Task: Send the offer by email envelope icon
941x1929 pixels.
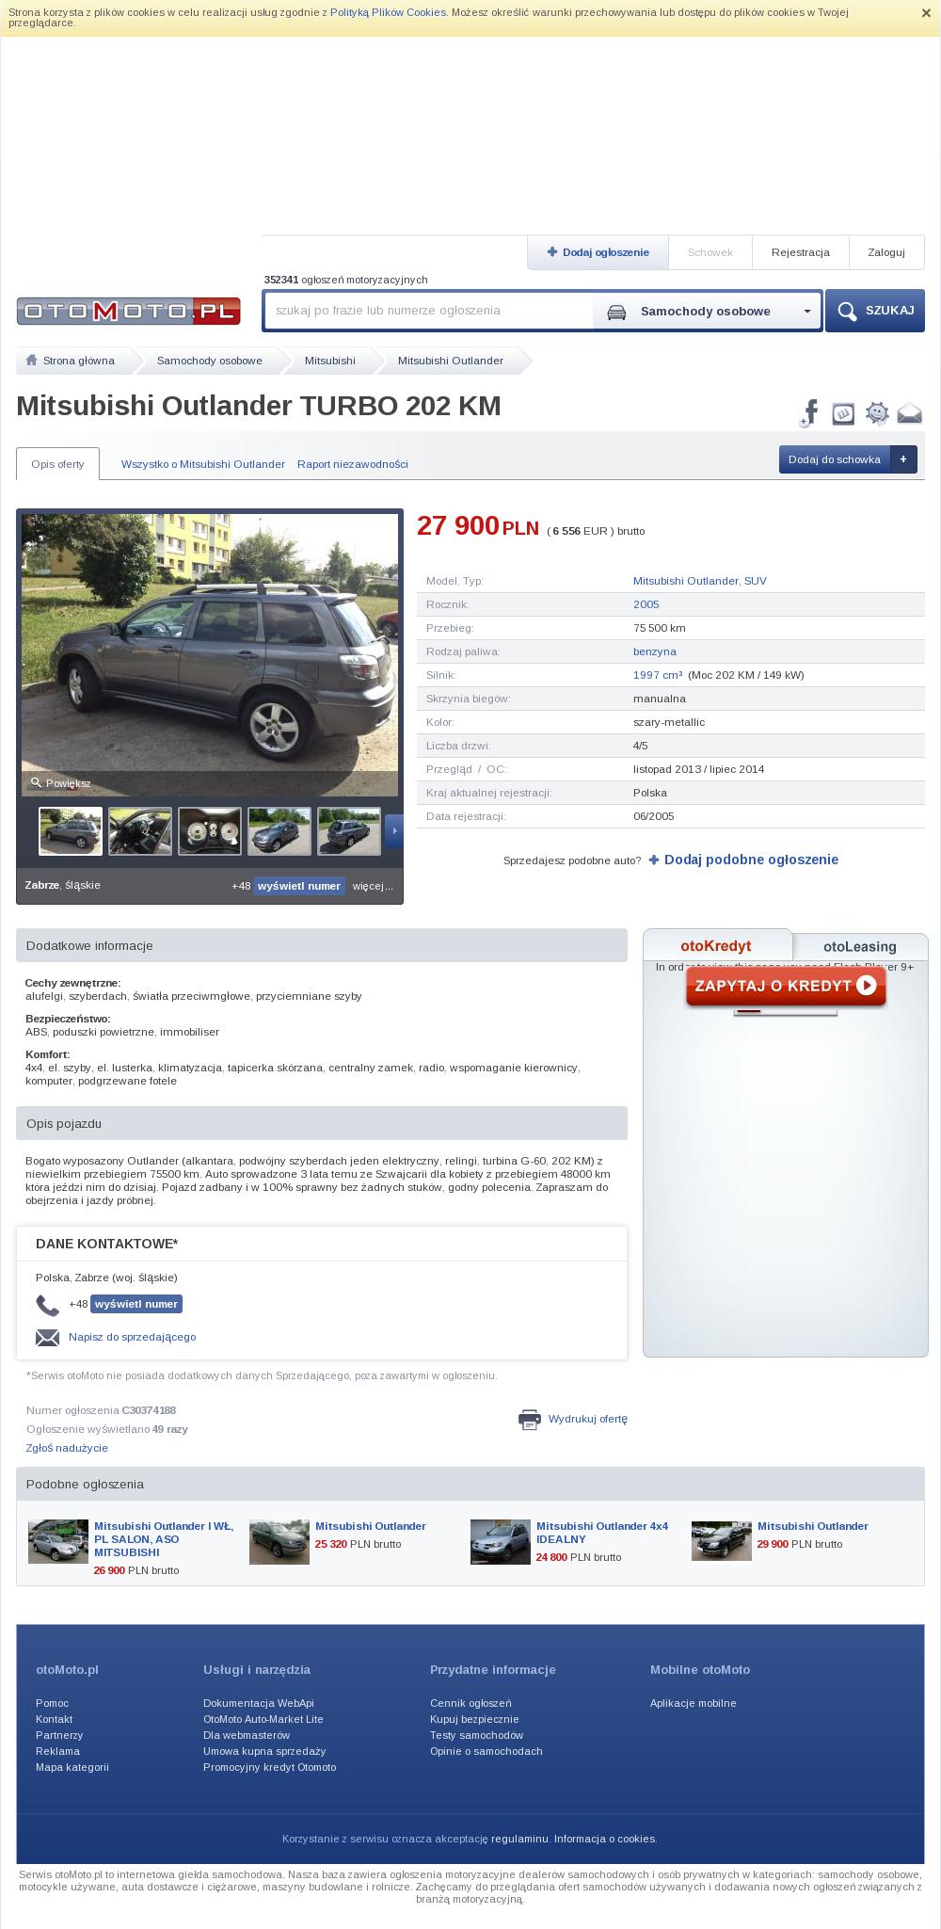Action: 909,413
